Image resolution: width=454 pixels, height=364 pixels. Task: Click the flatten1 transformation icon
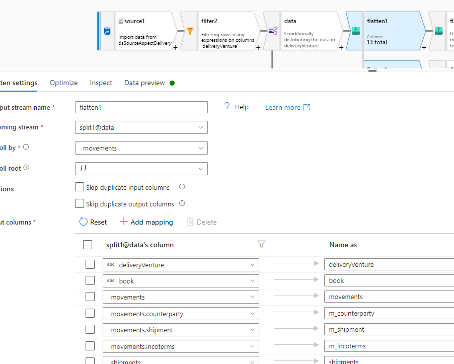pyautogui.click(x=356, y=31)
